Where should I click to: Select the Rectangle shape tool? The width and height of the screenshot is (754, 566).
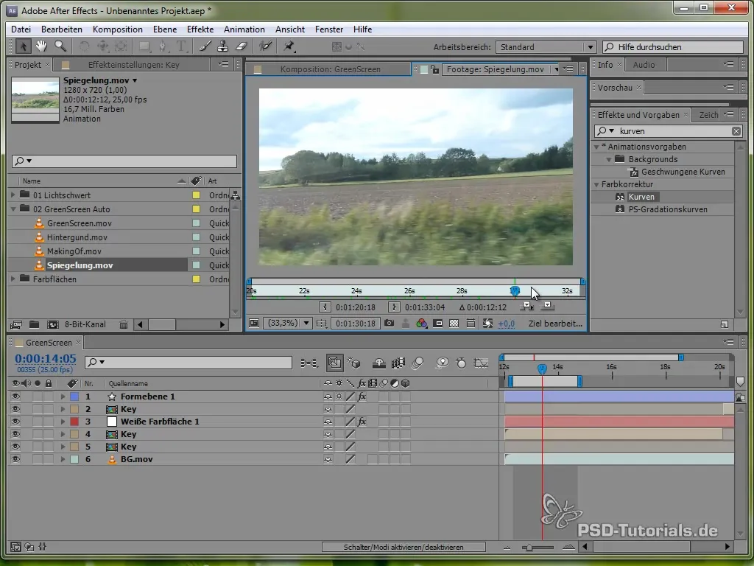click(x=144, y=46)
